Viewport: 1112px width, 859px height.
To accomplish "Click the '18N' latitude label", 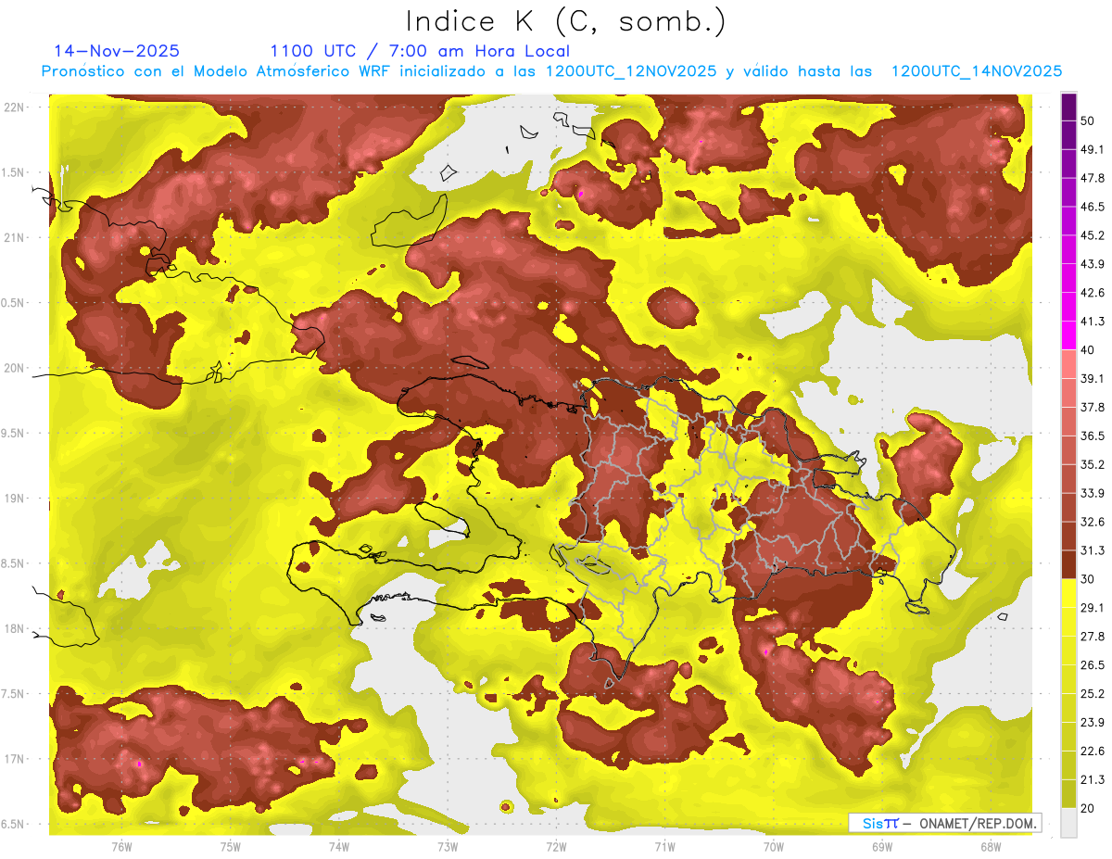I will (x=14, y=629).
